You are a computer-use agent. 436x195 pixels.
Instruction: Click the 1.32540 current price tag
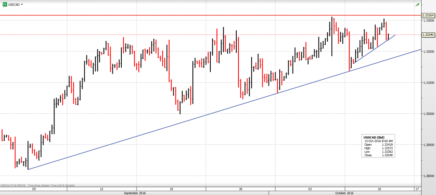(x=428, y=35)
